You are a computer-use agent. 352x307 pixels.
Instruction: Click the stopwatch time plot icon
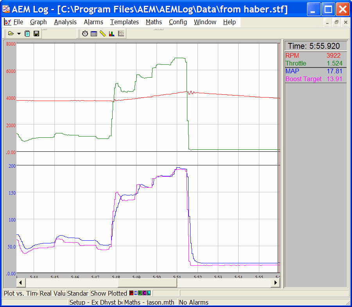point(85,34)
